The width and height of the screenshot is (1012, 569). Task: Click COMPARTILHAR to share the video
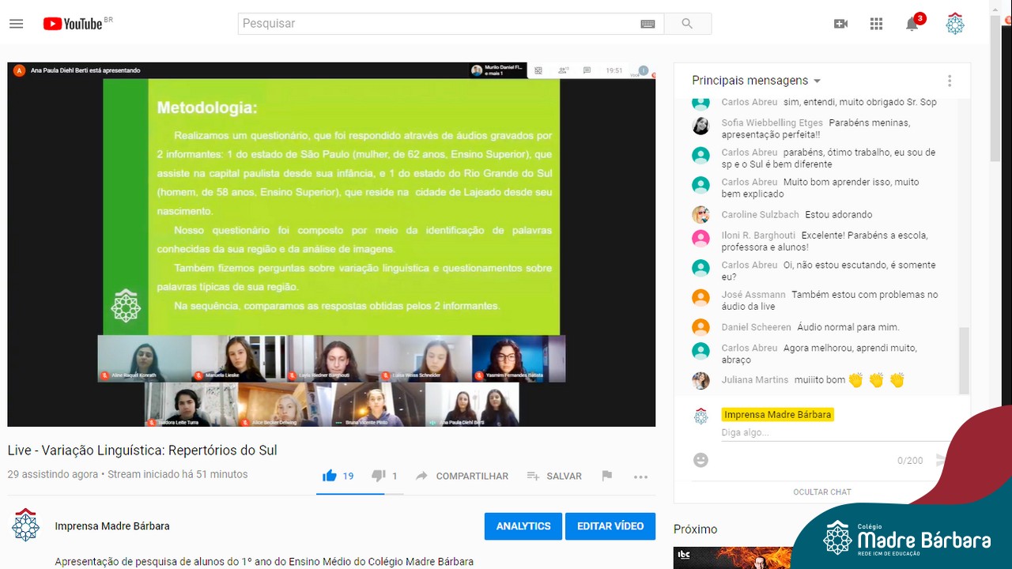click(x=463, y=476)
